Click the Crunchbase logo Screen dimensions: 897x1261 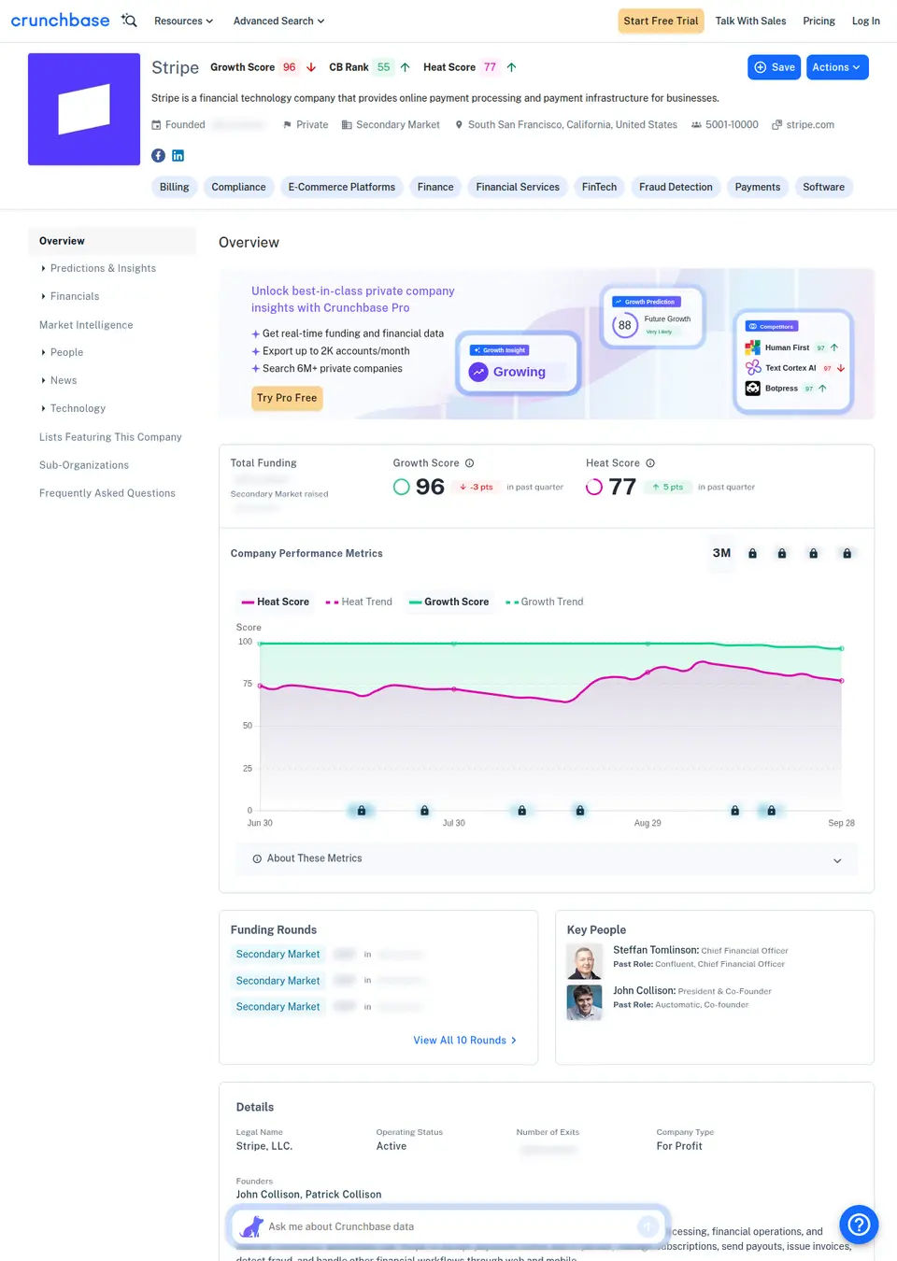pyautogui.click(x=60, y=20)
